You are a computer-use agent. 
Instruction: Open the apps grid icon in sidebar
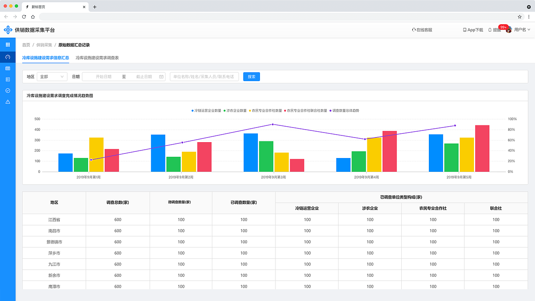click(x=8, y=45)
